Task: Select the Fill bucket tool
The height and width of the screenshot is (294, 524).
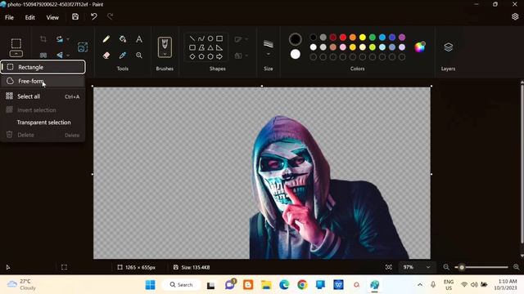Action: [x=123, y=39]
